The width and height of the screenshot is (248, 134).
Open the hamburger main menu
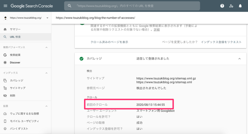6,6
